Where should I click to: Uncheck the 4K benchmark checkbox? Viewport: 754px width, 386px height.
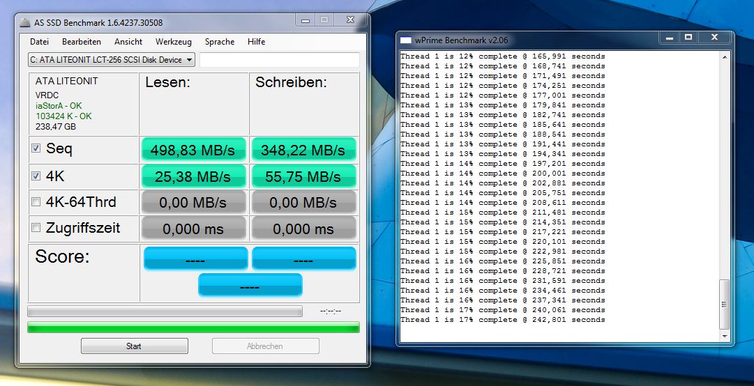[x=36, y=176]
